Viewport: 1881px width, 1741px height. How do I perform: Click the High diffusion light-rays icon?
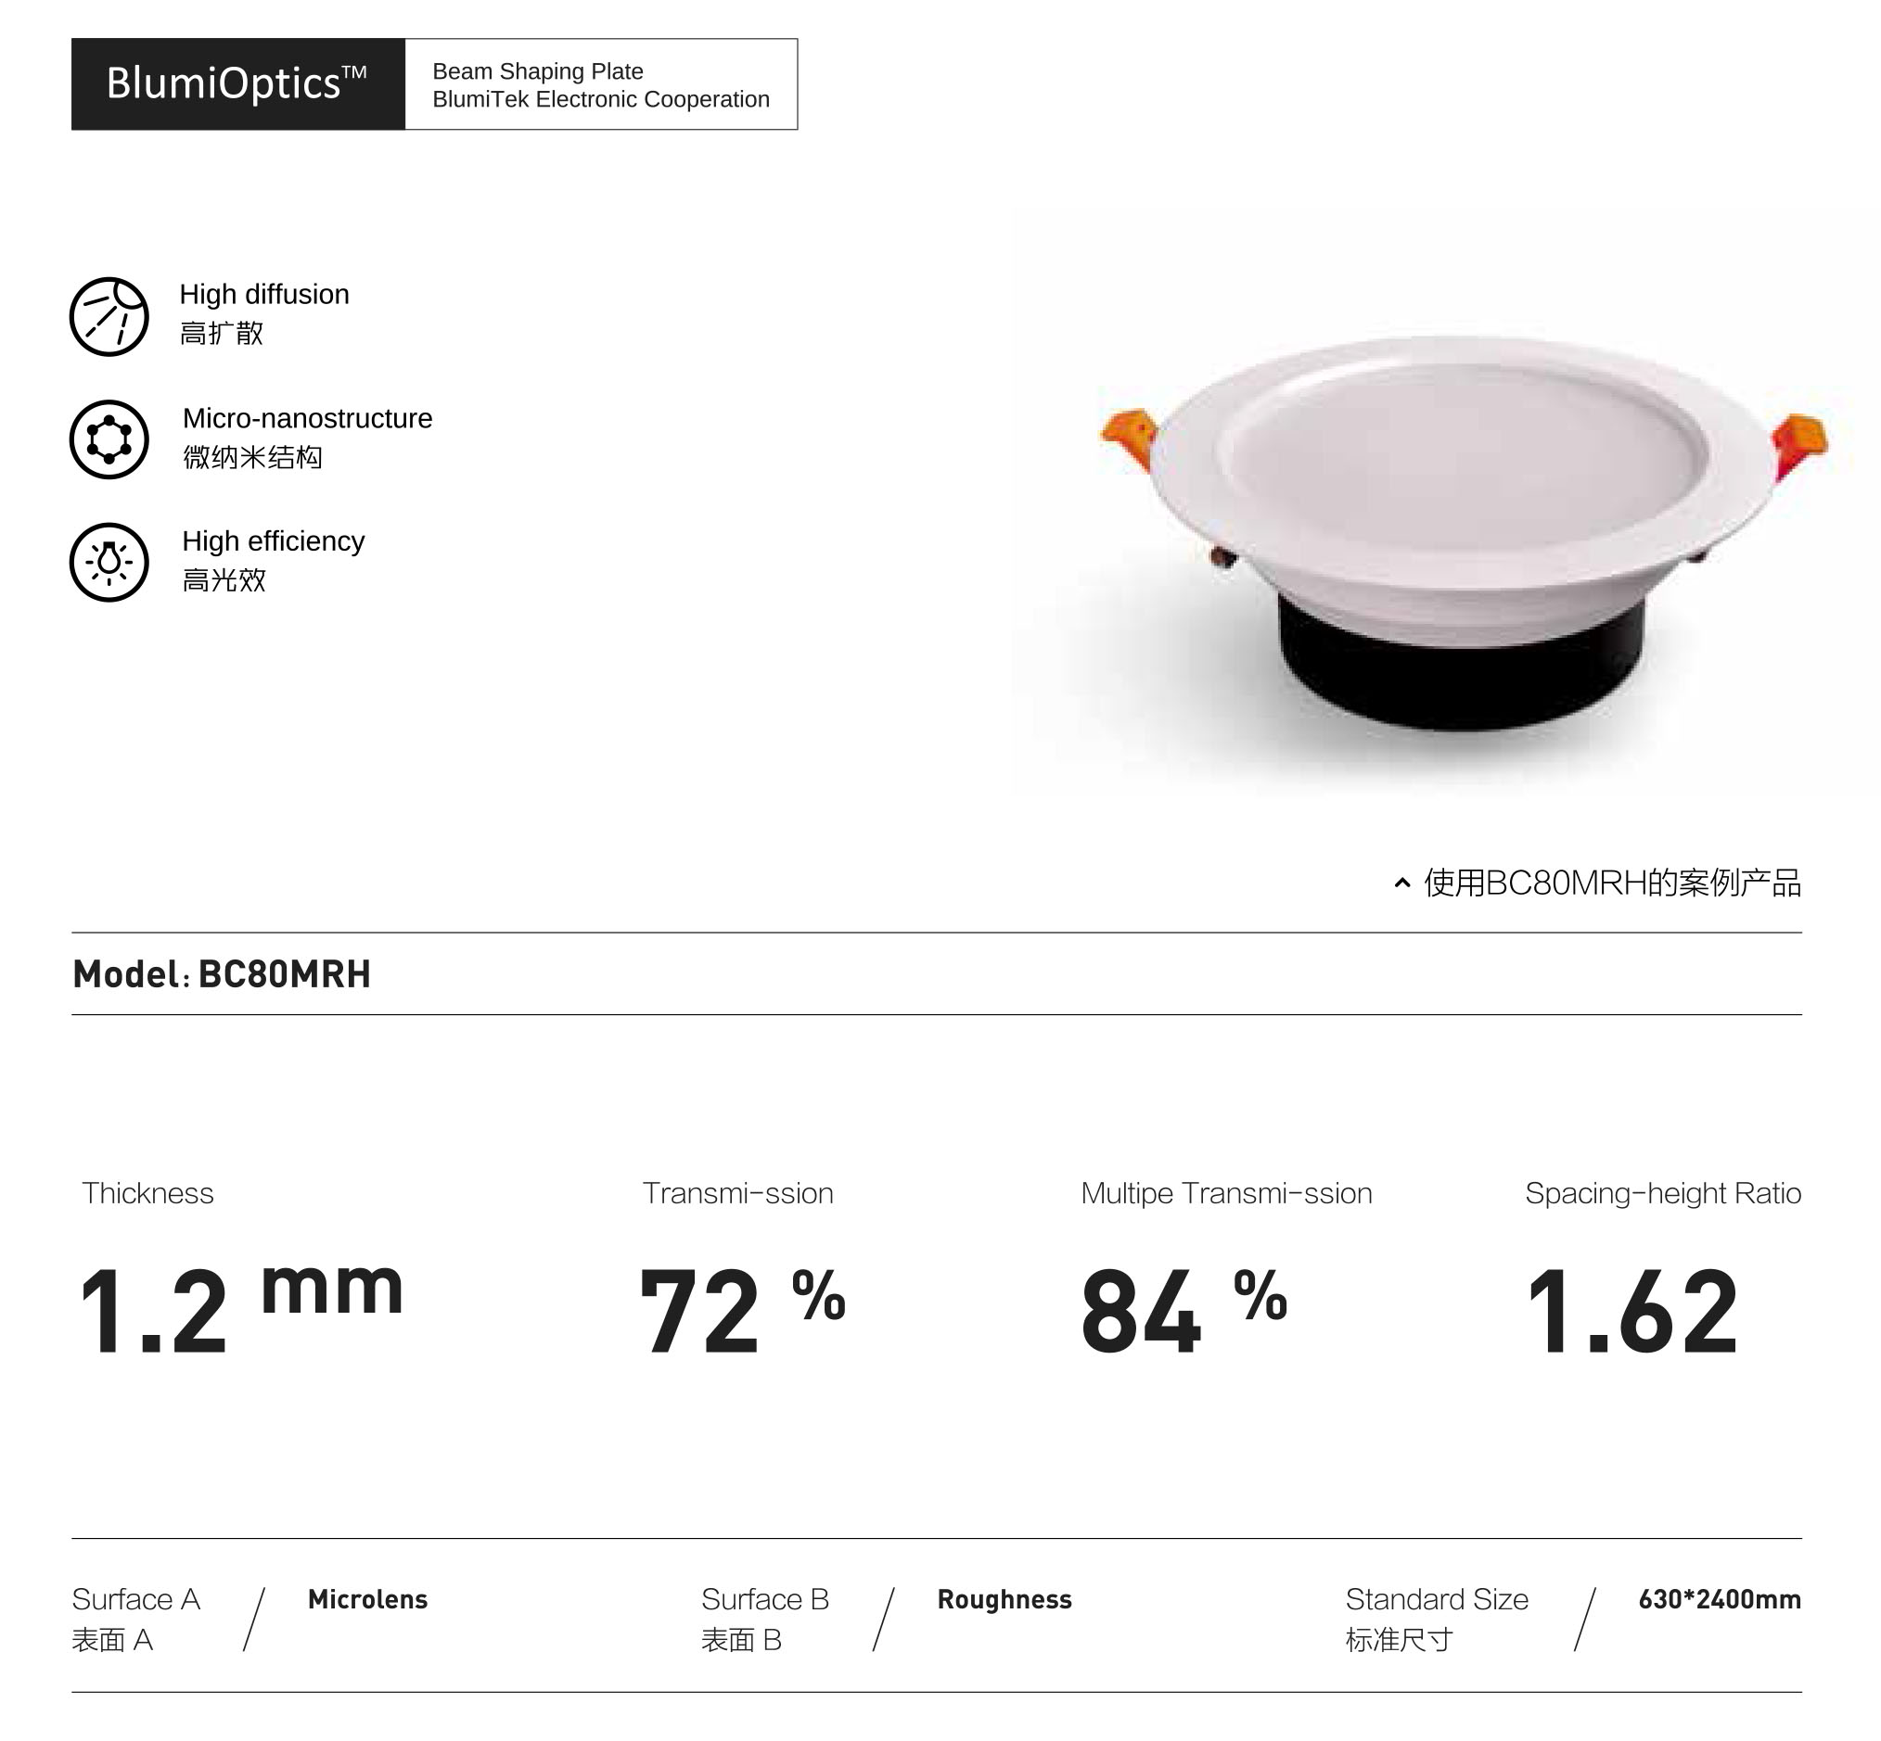[109, 316]
